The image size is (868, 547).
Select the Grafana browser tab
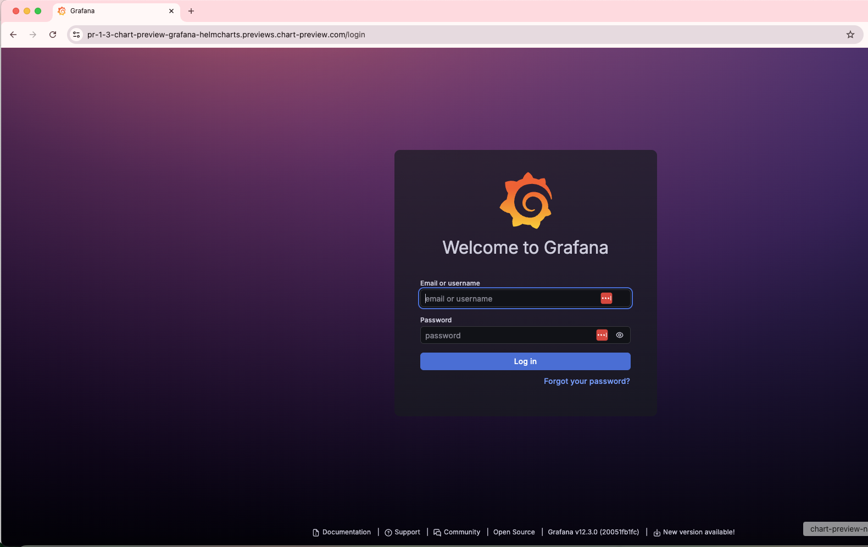click(x=116, y=11)
